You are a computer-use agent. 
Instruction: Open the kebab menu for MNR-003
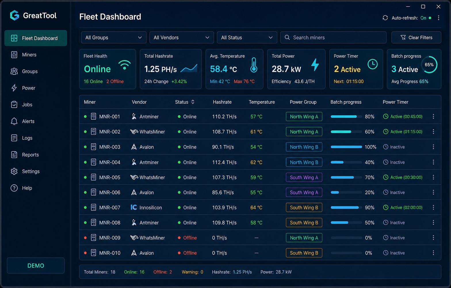click(x=433, y=147)
